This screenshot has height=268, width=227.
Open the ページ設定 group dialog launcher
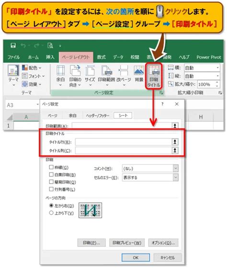pos(161,93)
